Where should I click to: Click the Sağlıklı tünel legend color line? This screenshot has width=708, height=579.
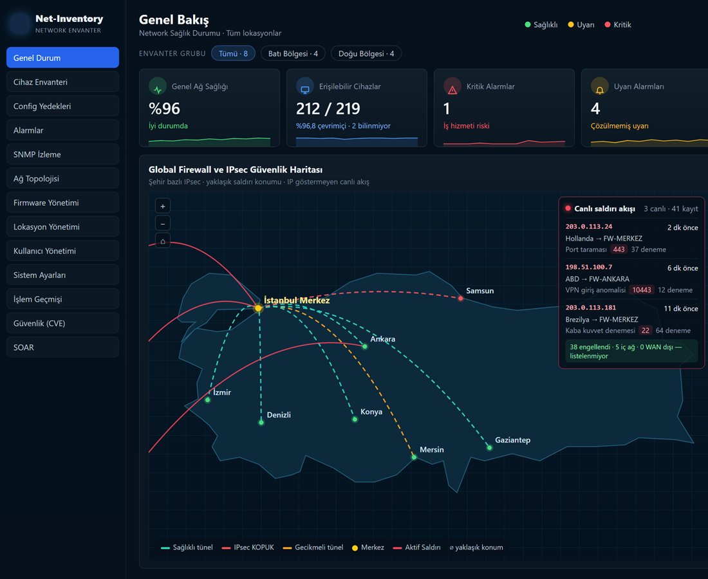pyautogui.click(x=165, y=548)
